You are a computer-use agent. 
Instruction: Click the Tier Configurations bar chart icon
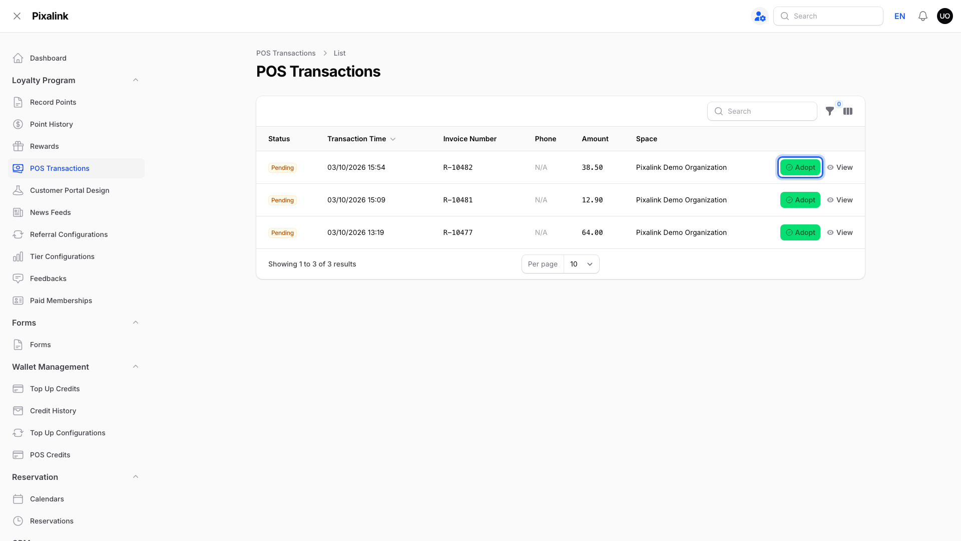(18, 256)
